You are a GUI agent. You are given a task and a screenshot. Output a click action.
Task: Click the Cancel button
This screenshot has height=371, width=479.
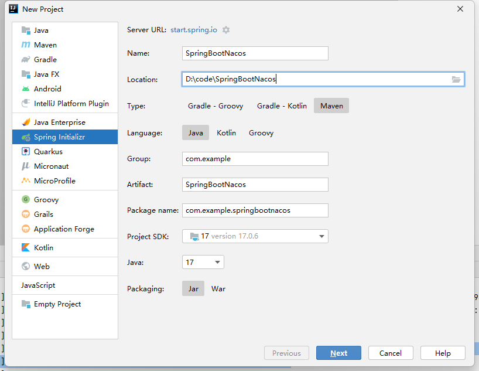tap(391, 353)
